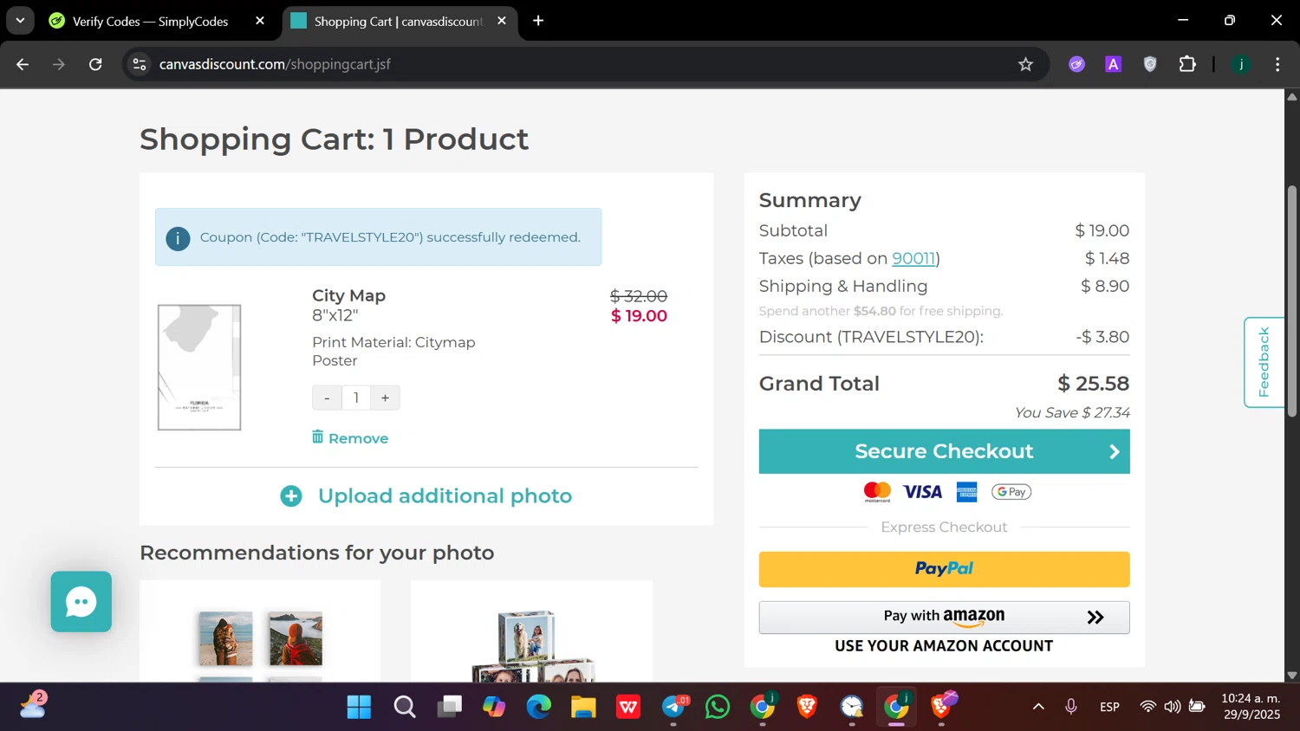Screen dimensions: 1300x731
Task: Click the American Express logo
Action: (x=966, y=492)
